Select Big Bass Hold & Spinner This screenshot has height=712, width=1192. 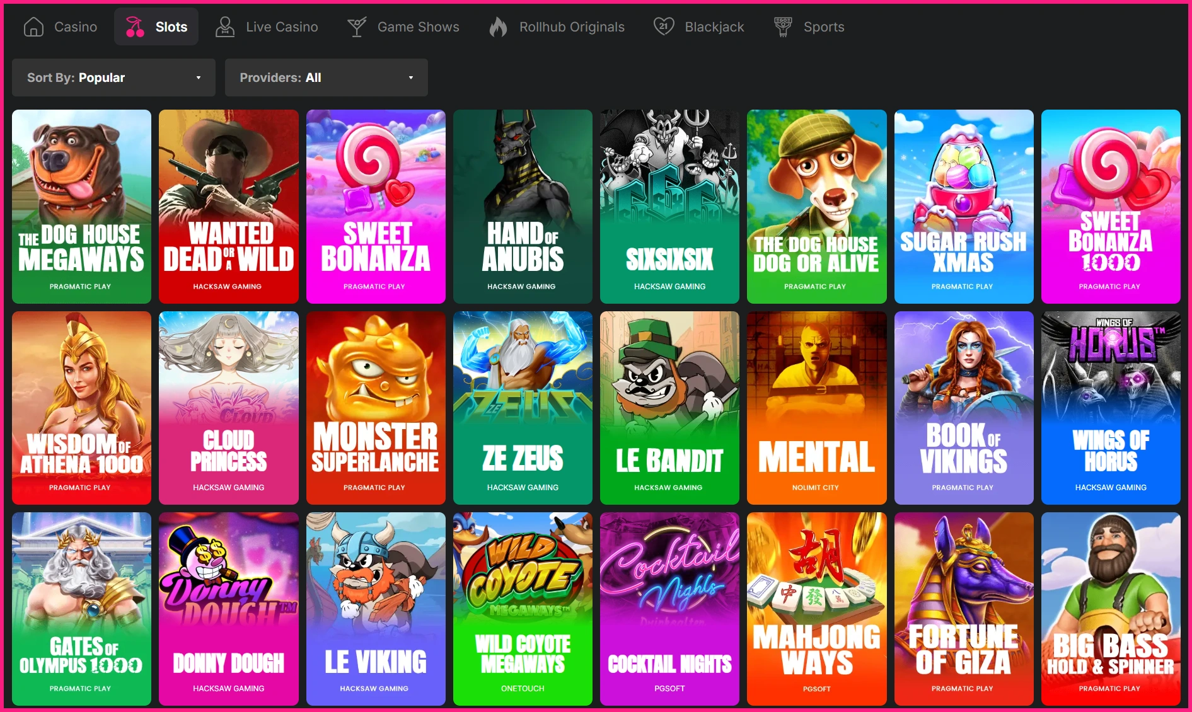tap(1111, 609)
